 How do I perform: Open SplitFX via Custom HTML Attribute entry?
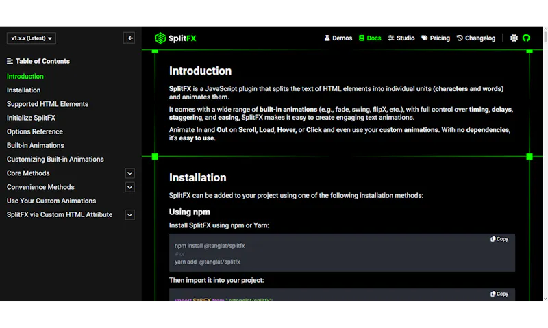(x=60, y=215)
